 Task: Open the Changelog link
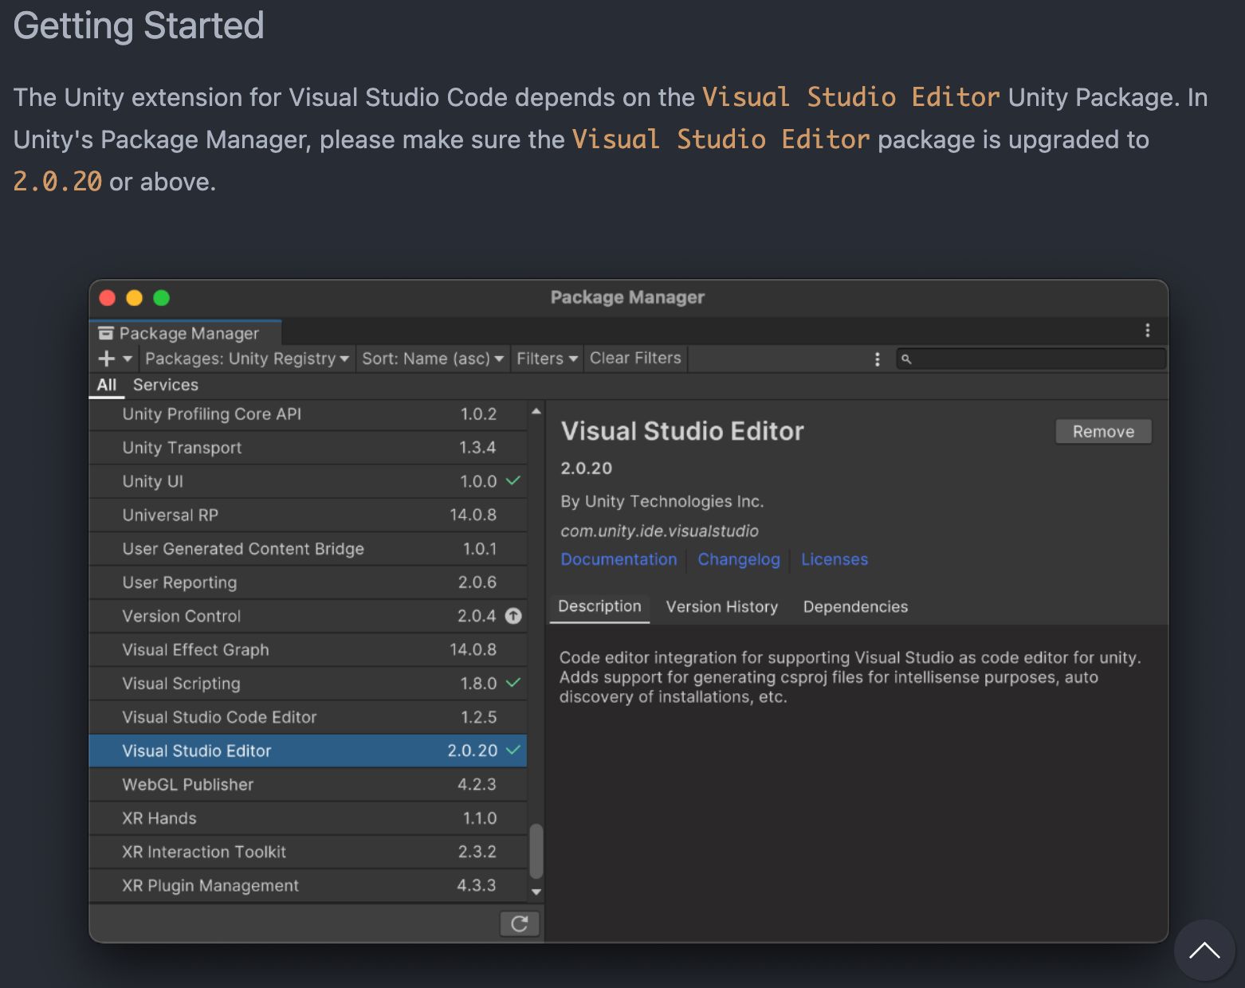point(739,559)
